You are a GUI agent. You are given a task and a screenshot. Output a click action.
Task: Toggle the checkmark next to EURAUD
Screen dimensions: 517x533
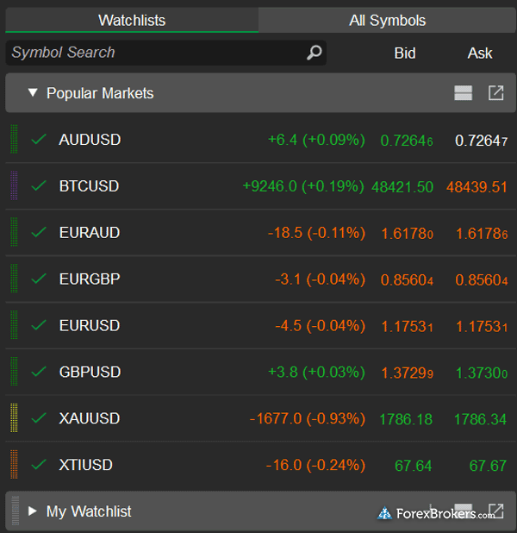pyautogui.click(x=39, y=233)
